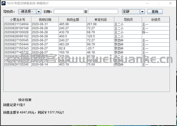Image resolution: width=177 pixels, height=126 pixels.
Task: Click 王二小 in the 20200831134604 row
Action: pos(128,24)
